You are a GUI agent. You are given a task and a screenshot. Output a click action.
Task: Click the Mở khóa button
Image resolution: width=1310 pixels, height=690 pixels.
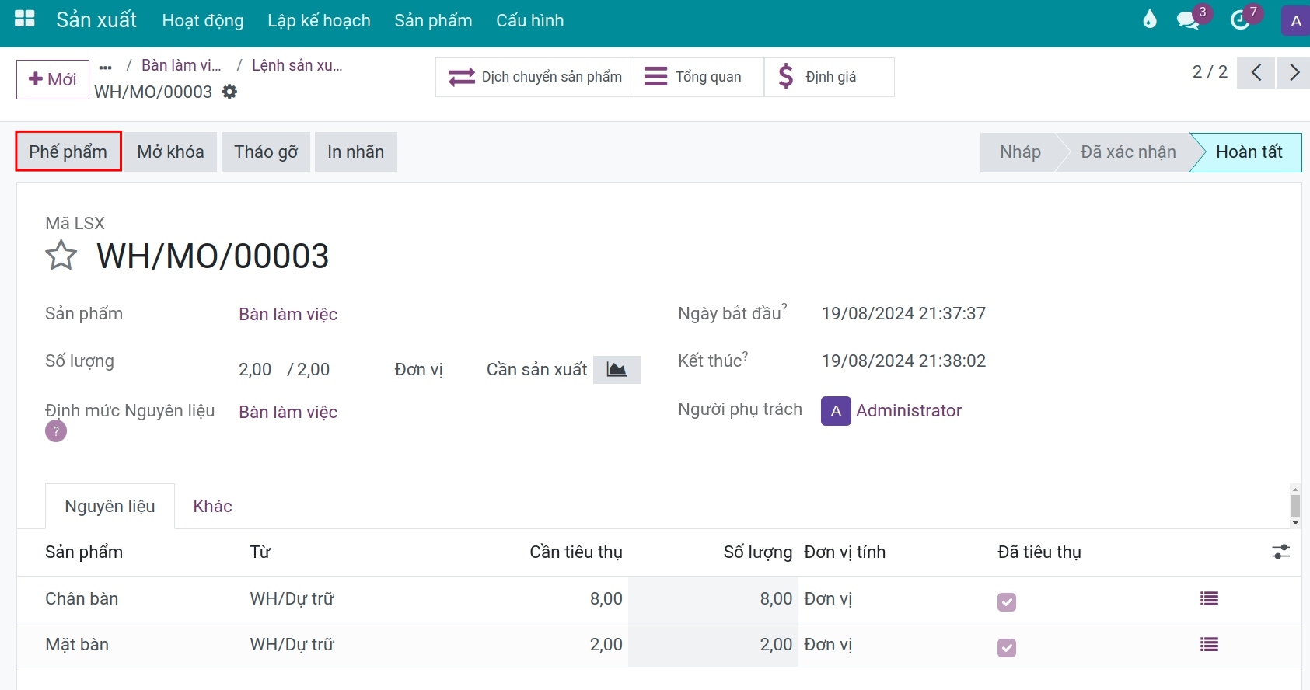click(171, 152)
